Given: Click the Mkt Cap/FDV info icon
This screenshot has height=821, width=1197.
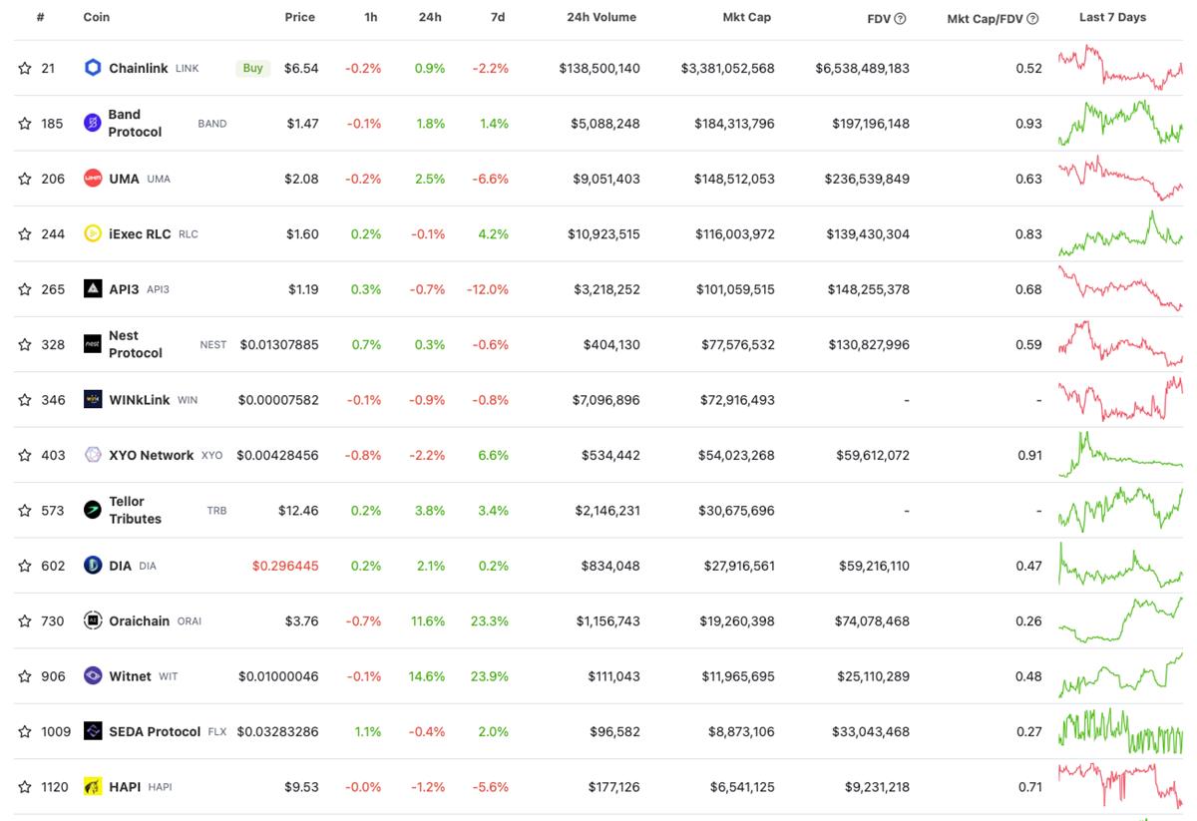Looking at the screenshot, I should click(x=1032, y=18).
